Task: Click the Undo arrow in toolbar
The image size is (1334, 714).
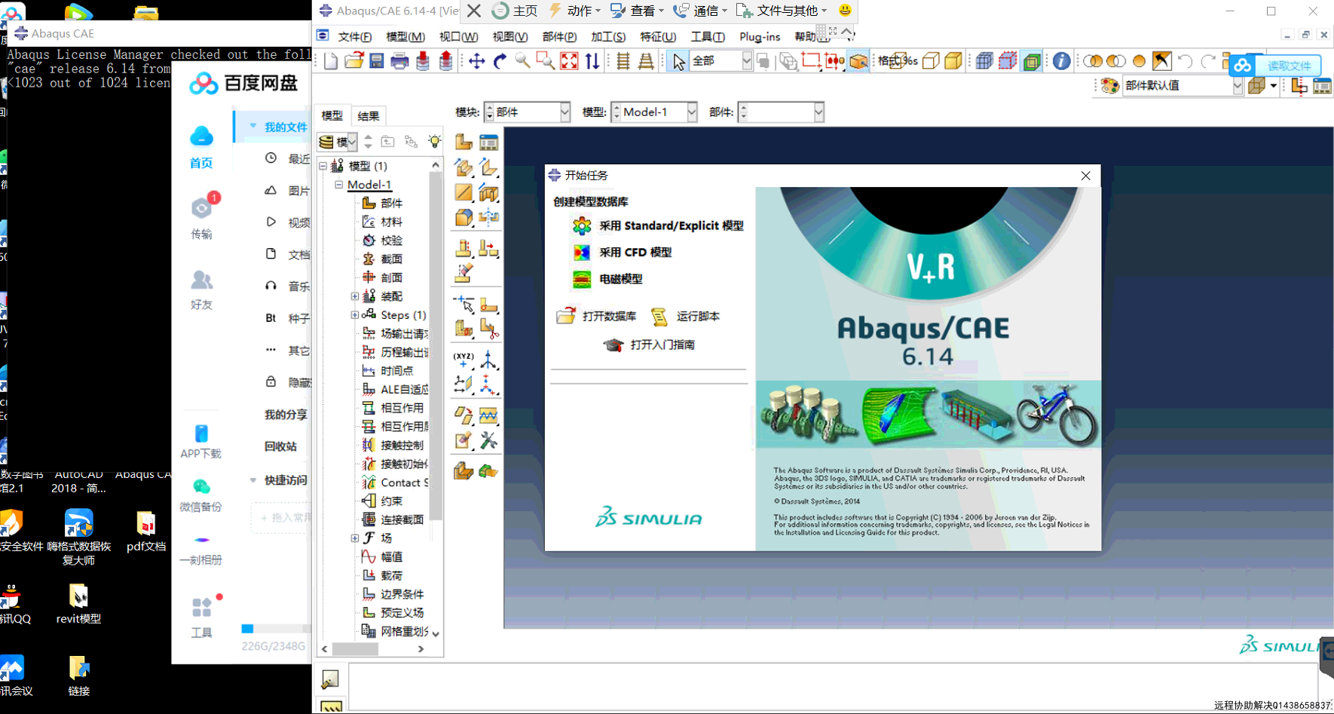Action: [1185, 61]
